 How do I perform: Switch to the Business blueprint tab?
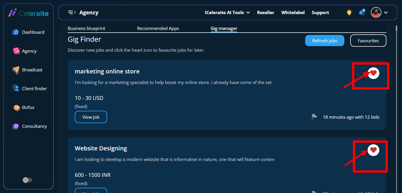(87, 28)
